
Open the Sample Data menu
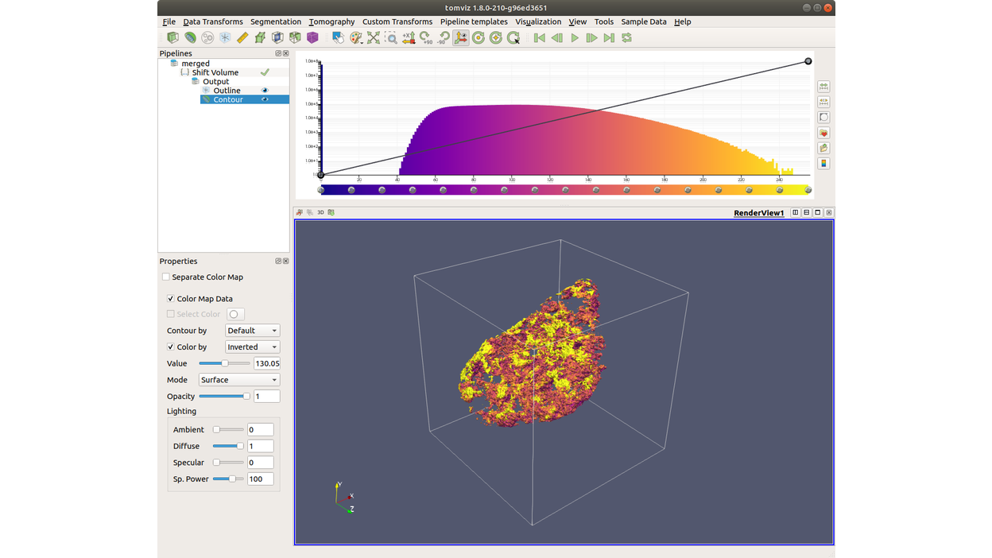click(644, 21)
